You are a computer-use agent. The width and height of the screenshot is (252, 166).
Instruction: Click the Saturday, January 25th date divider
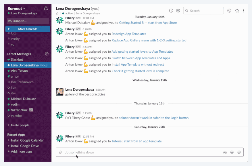click(150, 127)
